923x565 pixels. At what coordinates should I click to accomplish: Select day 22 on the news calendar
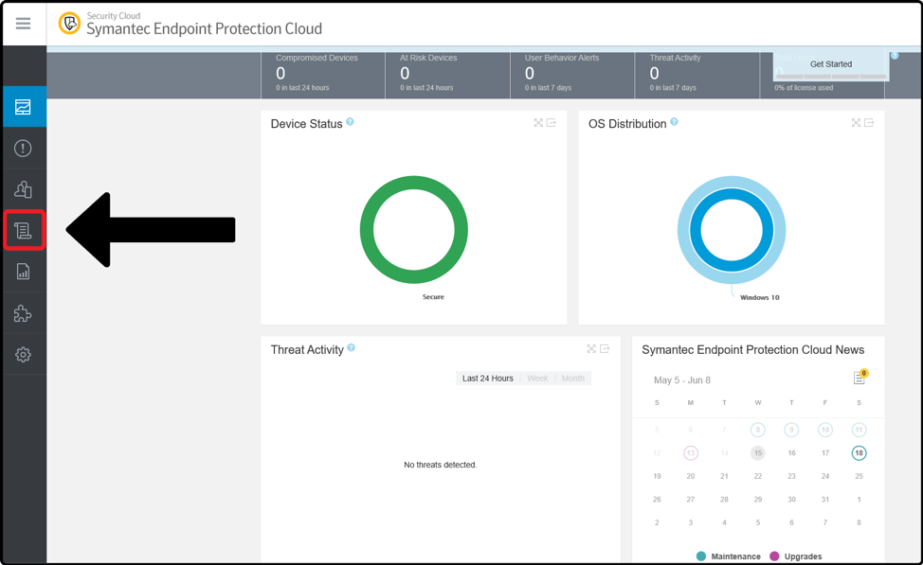pyautogui.click(x=758, y=476)
